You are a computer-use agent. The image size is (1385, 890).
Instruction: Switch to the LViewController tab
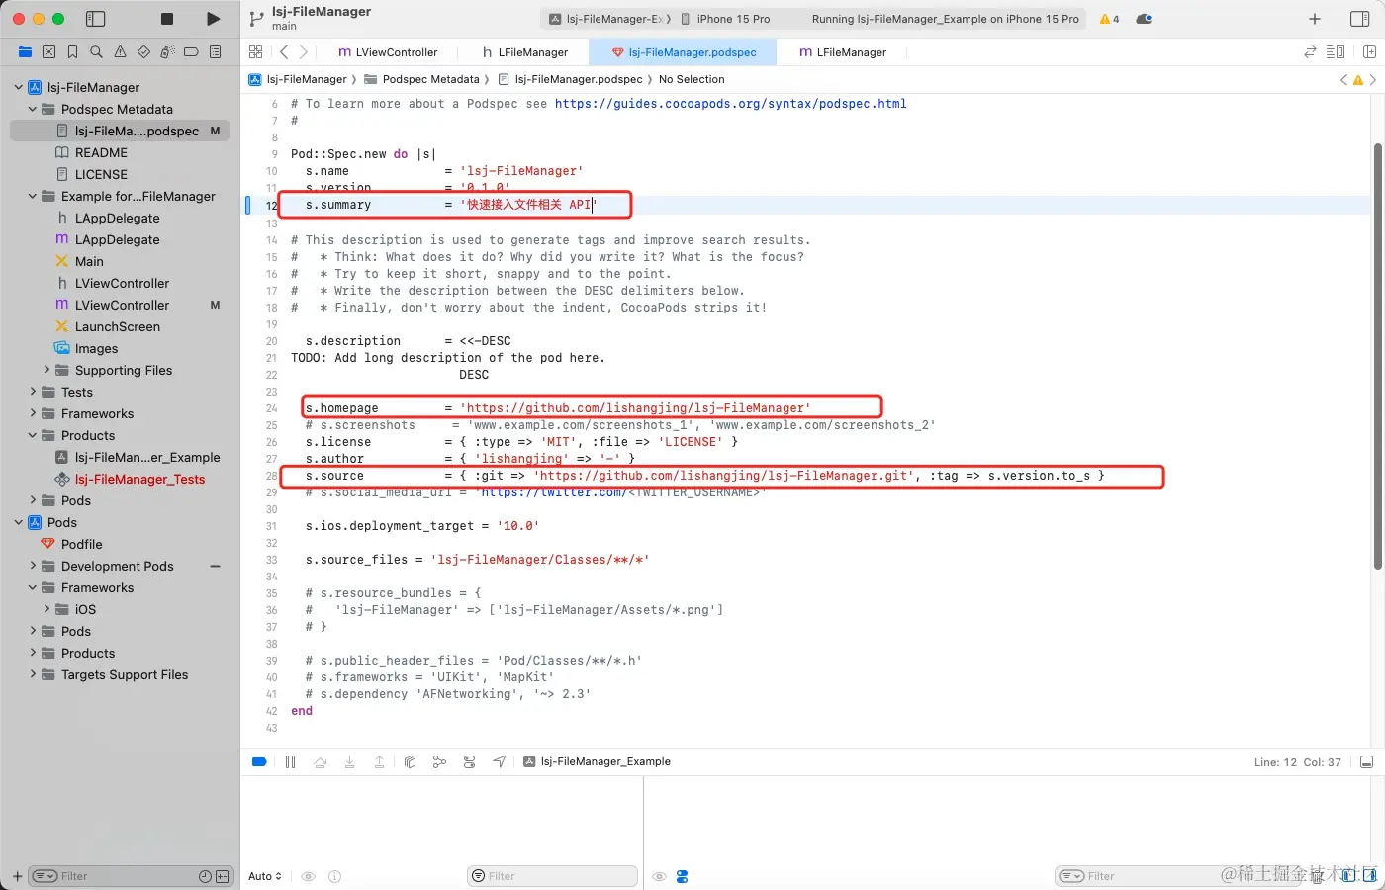tap(388, 52)
